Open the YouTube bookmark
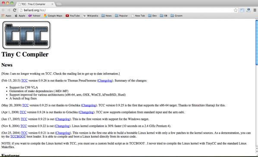 72,16
